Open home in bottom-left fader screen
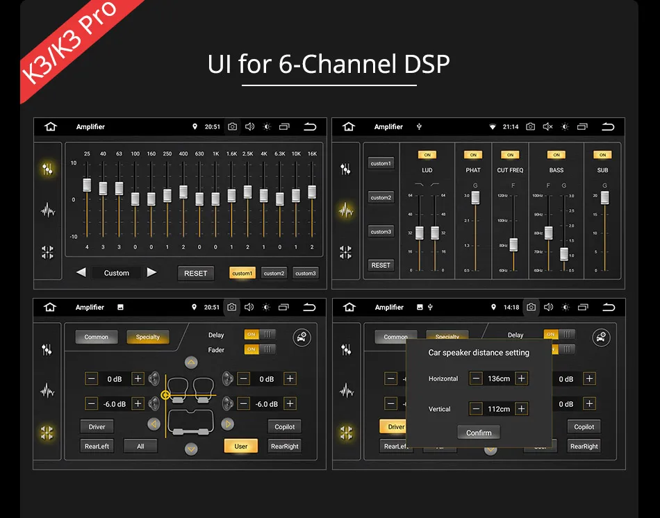The width and height of the screenshot is (660, 518). pos(50,307)
